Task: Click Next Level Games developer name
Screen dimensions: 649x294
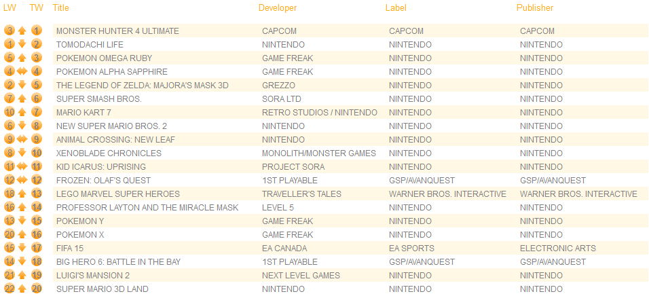Action: [x=301, y=276]
